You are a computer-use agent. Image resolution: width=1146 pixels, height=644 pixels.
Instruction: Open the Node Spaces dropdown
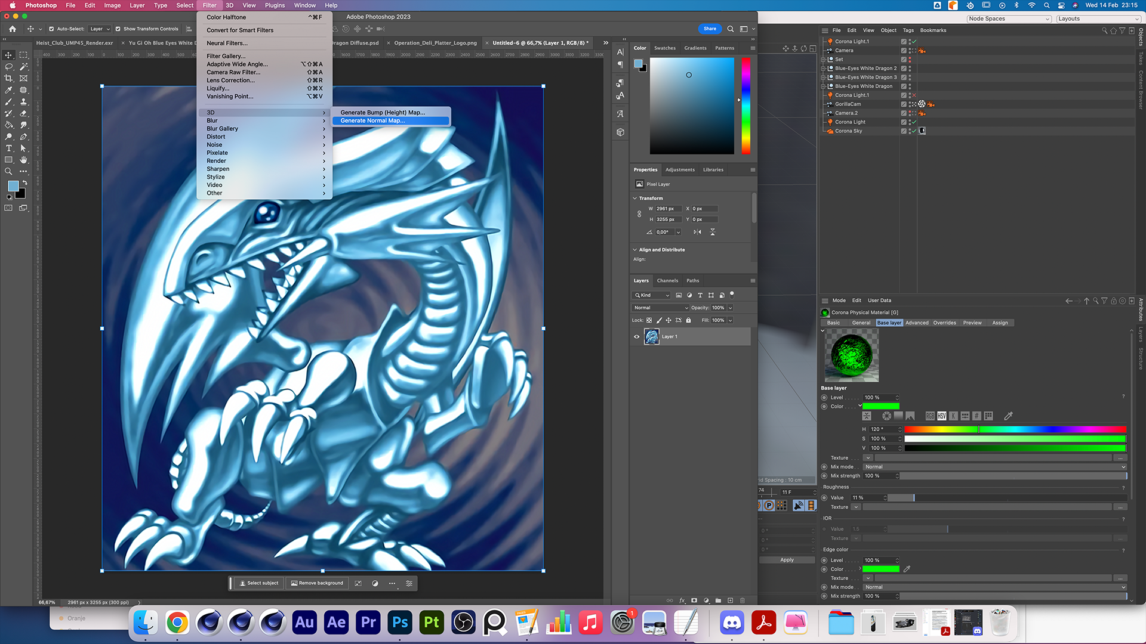pos(1009,18)
